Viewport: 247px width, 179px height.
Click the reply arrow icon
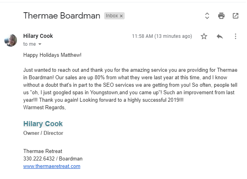tap(220, 36)
